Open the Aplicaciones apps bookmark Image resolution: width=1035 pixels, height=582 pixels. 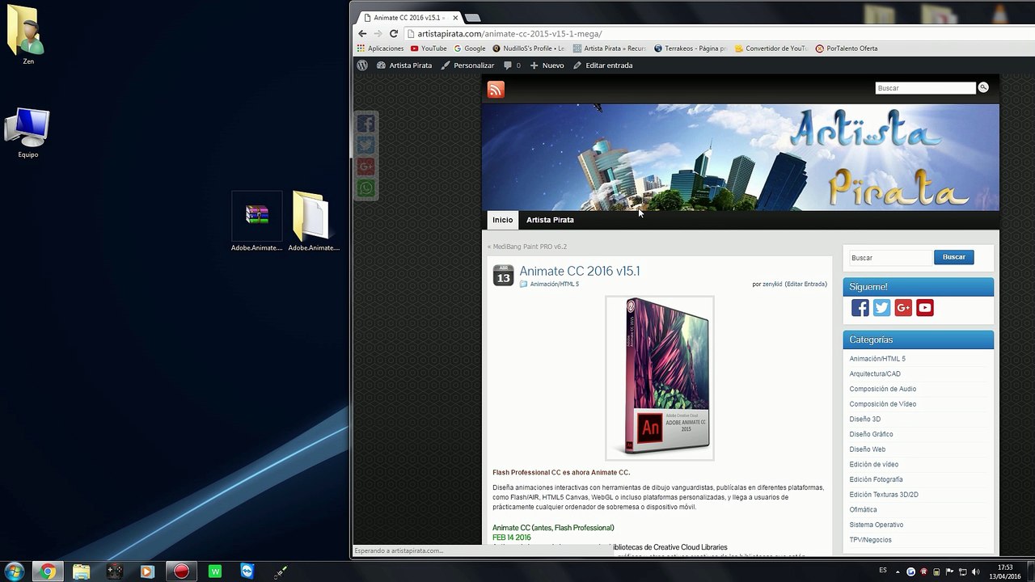point(380,48)
